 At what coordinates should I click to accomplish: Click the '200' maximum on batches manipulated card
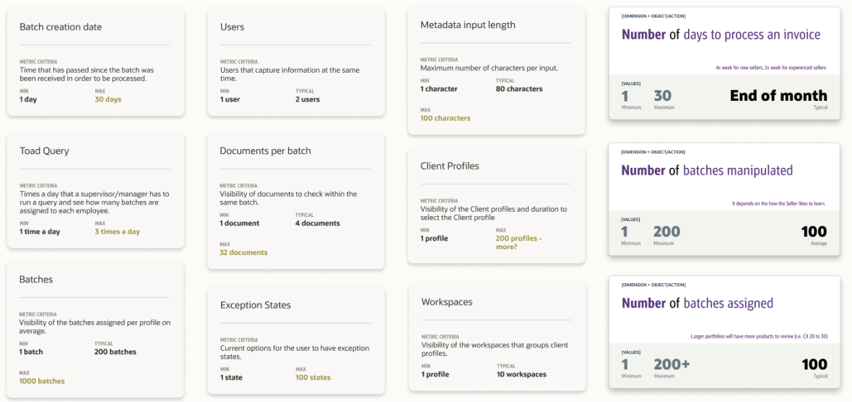[666, 232]
